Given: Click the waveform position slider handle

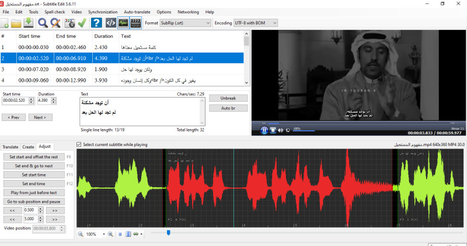Looking at the screenshot, I should pyautogui.click(x=169, y=233).
